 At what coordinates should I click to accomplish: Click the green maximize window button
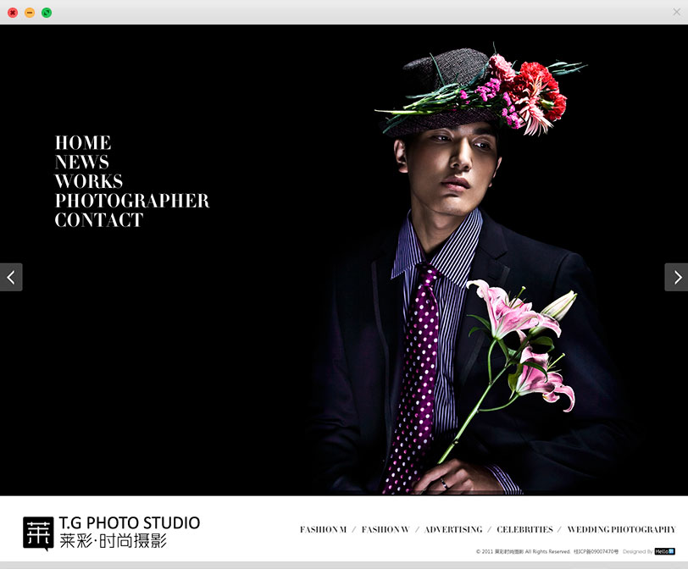coord(47,13)
